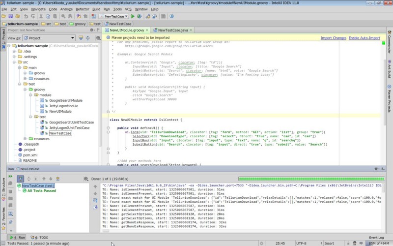Viewport: 393px width, 246px height.
Task: Click Previous failed test up arrow
Action: 44,179
